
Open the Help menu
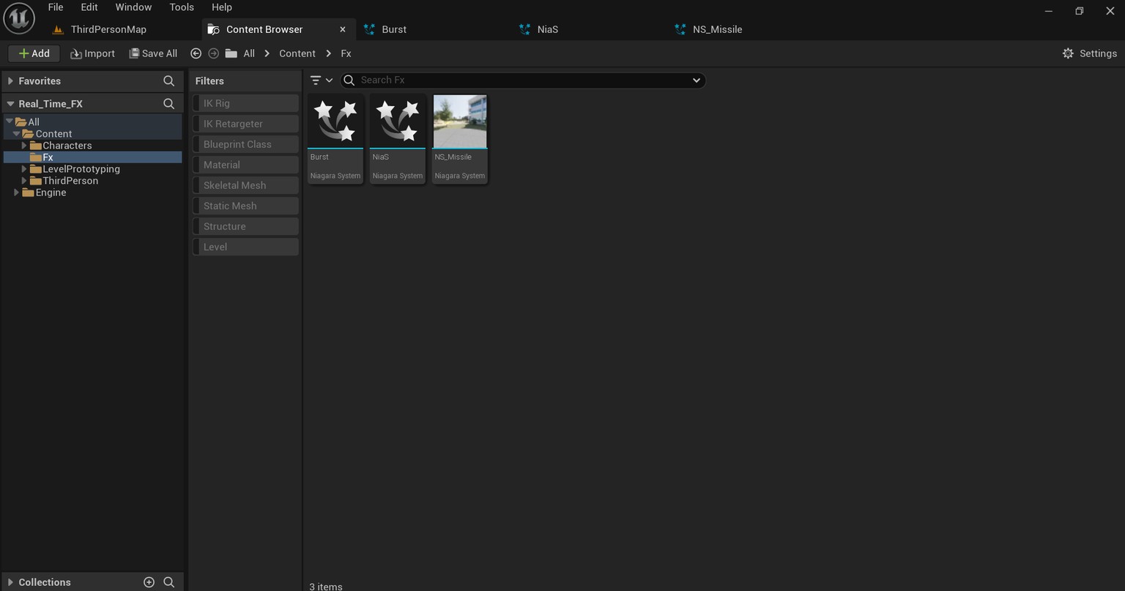[222, 7]
